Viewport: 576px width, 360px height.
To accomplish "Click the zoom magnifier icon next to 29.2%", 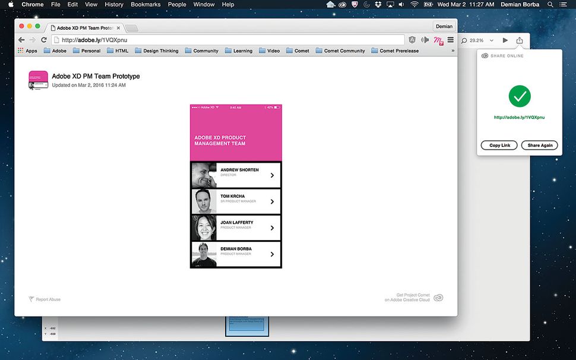I will click(465, 40).
